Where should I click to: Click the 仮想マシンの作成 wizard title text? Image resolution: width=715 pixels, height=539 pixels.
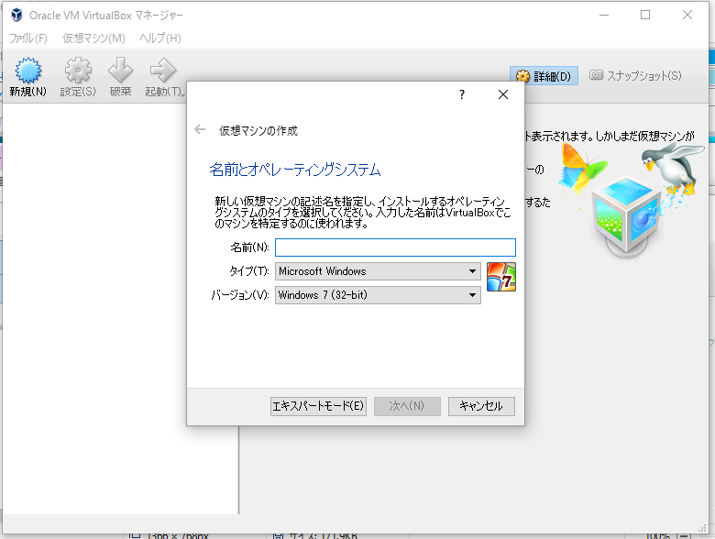(x=258, y=130)
